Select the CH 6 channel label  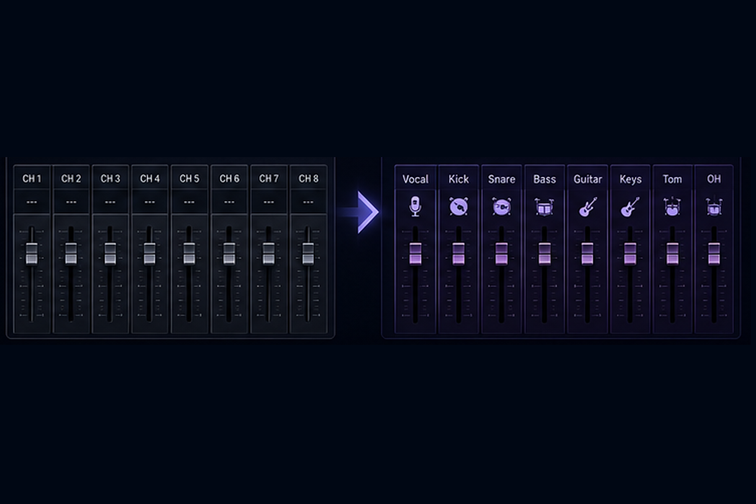pos(229,178)
